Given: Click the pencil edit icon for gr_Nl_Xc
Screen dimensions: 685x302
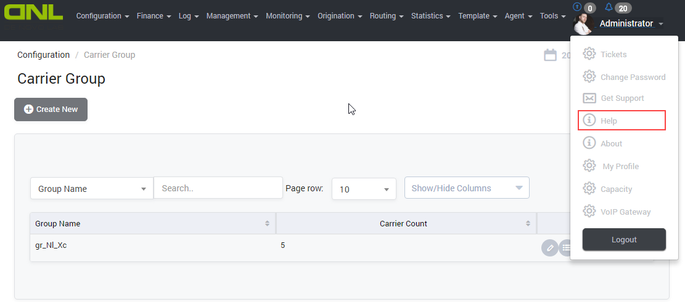Looking at the screenshot, I should click(549, 248).
